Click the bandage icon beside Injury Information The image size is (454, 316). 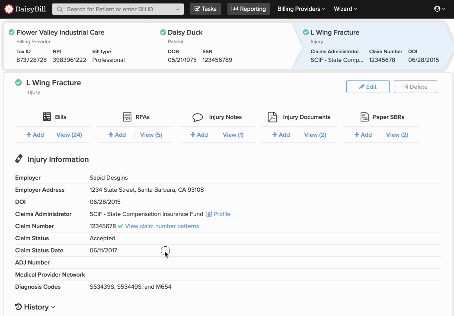[x=19, y=159]
